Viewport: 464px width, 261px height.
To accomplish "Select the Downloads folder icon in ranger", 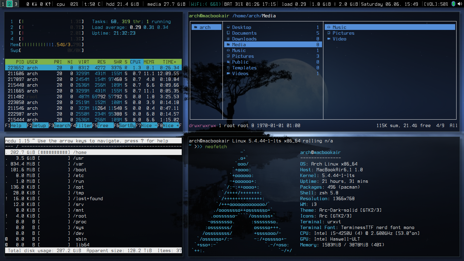I will click(228, 39).
